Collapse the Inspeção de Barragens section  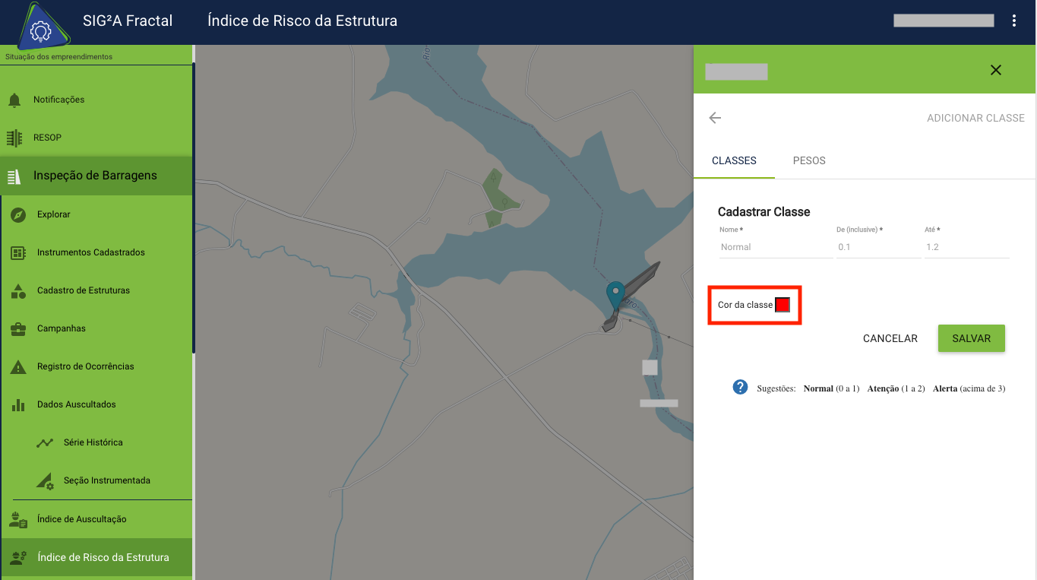(96, 176)
